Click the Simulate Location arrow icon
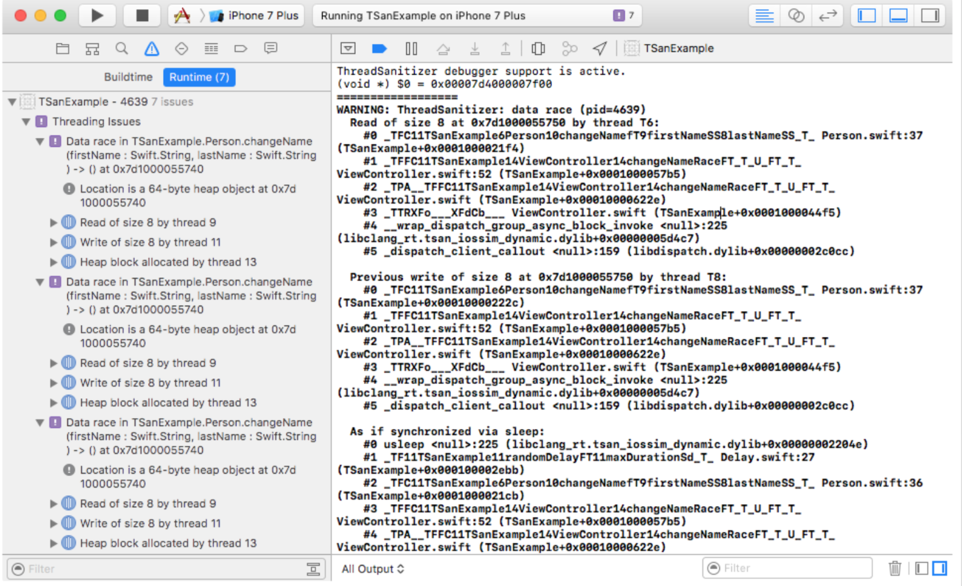 tap(600, 48)
